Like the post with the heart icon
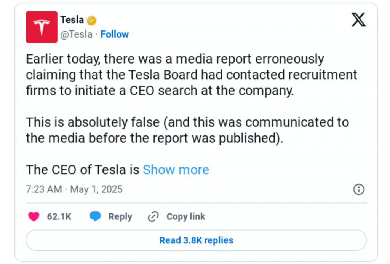This screenshot has width=390, height=264. click(34, 217)
